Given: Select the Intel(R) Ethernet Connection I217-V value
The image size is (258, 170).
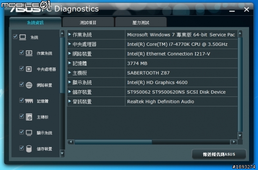Looking at the screenshot, I should pos(169,54).
